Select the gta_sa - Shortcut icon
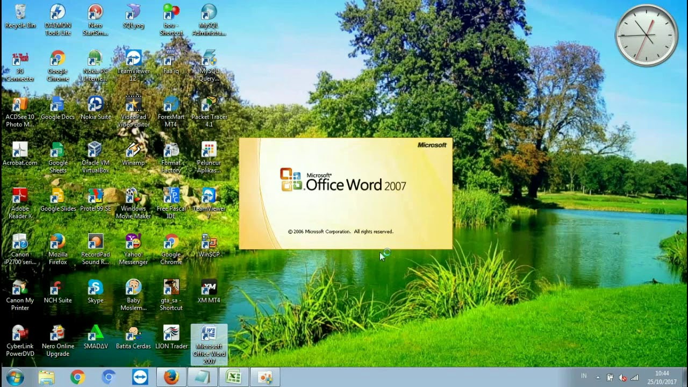 pyautogui.click(x=171, y=296)
